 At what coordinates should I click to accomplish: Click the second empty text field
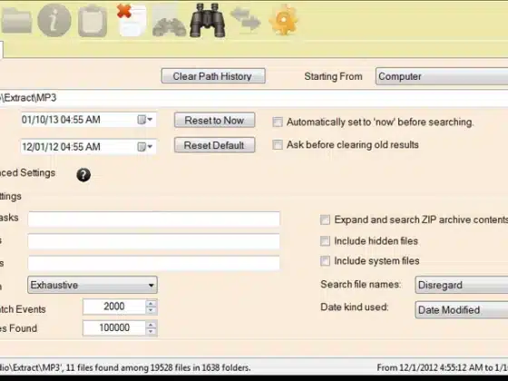pyautogui.click(x=154, y=241)
